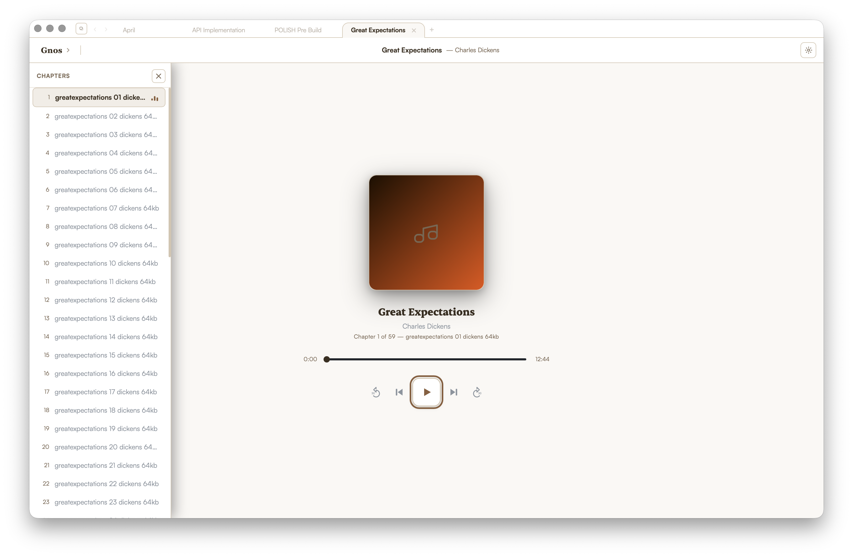This screenshot has height=557, width=853.
Task: Click the header 'Great Expectations' title text
Action: coord(412,50)
